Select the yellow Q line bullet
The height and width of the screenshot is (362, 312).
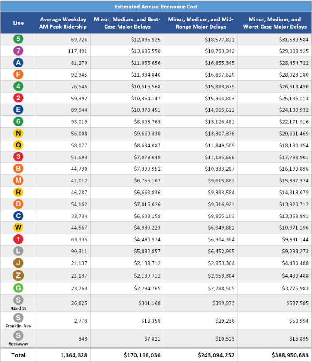(x=19, y=145)
